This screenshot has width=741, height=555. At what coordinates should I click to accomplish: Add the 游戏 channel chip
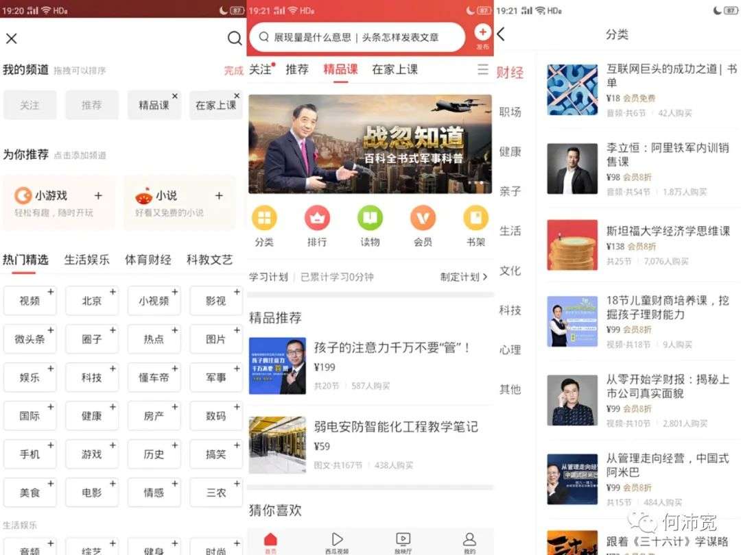[92, 454]
